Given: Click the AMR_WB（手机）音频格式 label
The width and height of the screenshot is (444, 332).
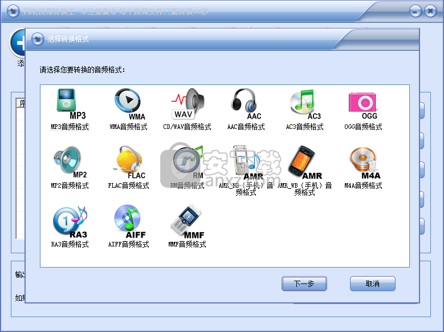Looking at the screenshot, I should tap(305, 189).
